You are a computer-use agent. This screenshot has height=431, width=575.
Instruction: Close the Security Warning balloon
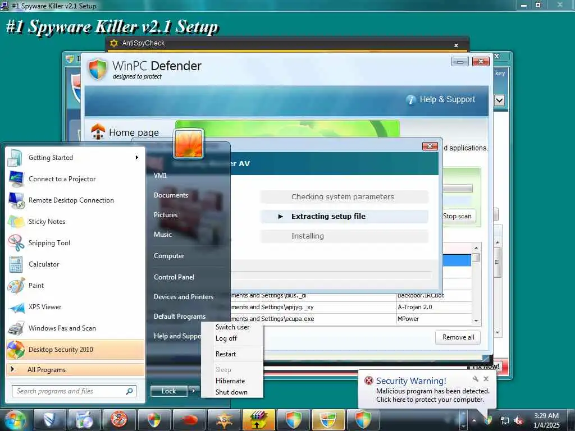coord(486,379)
